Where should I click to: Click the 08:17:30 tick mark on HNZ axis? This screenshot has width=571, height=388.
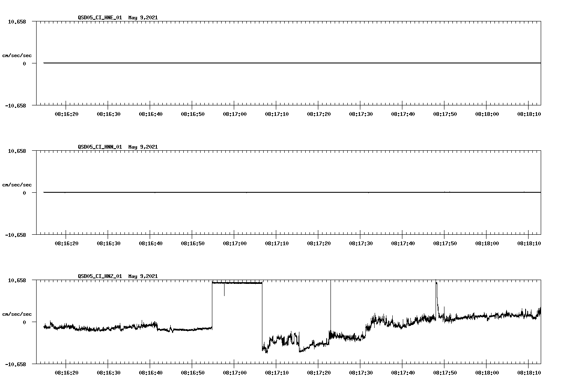[x=360, y=364]
